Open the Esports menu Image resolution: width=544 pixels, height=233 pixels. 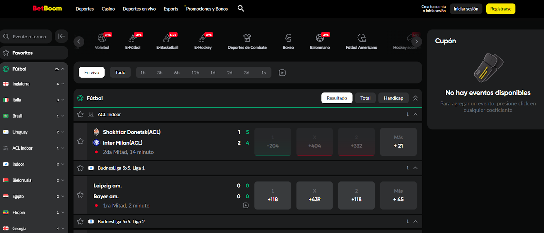pos(171,9)
